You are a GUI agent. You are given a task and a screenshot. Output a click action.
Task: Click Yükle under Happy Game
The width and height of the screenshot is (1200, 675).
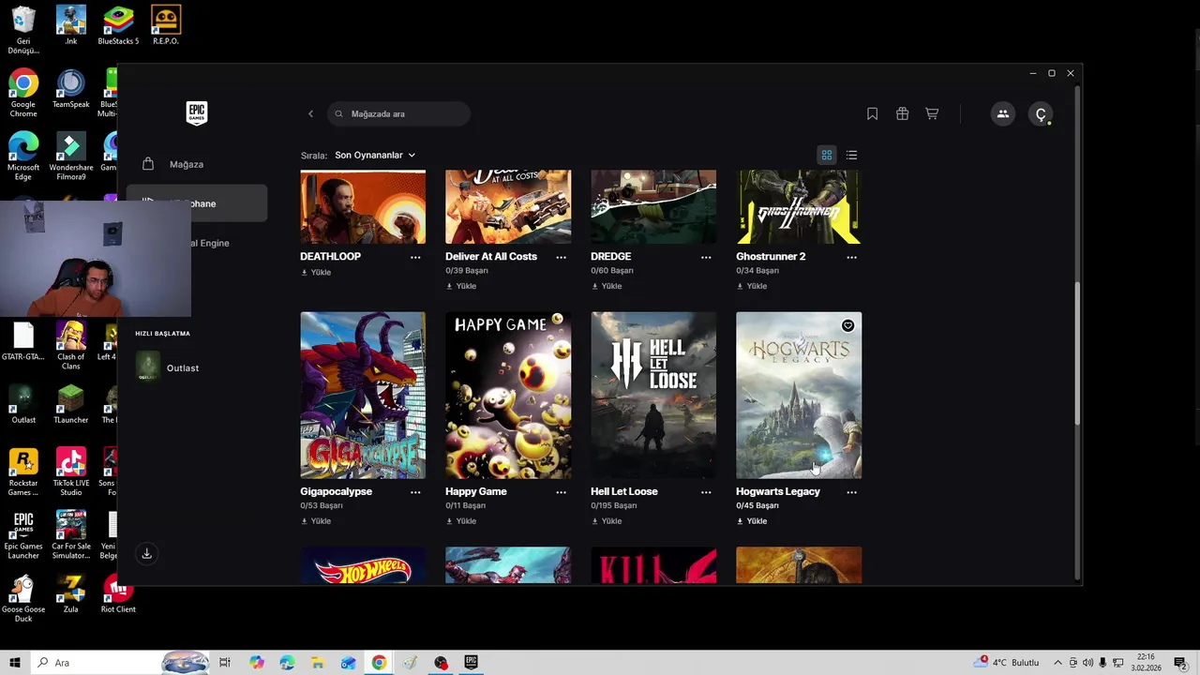pyautogui.click(x=461, y=521)
